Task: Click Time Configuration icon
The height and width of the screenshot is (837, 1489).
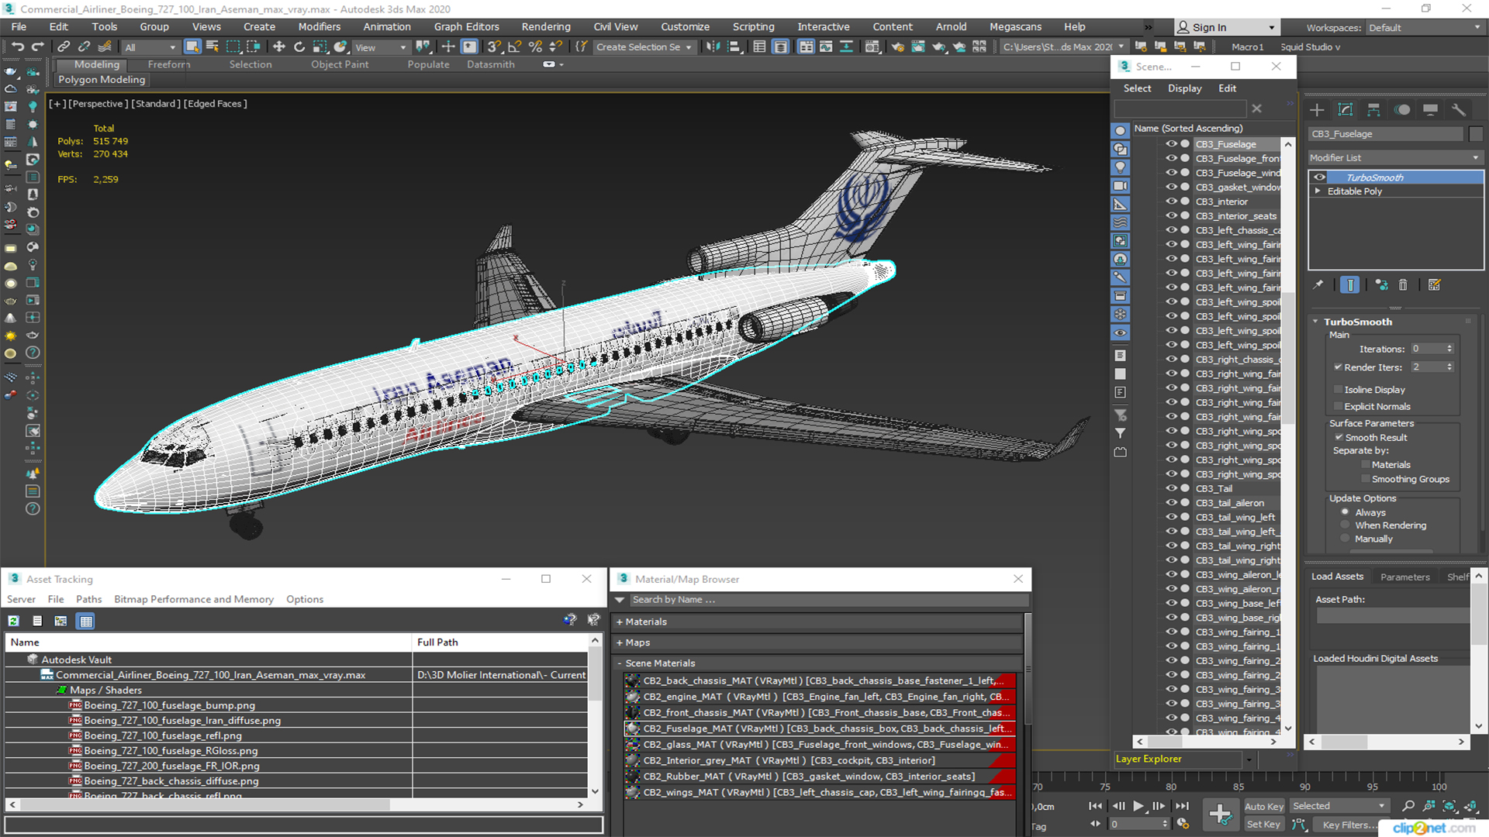Action: tap(1183, 824)
